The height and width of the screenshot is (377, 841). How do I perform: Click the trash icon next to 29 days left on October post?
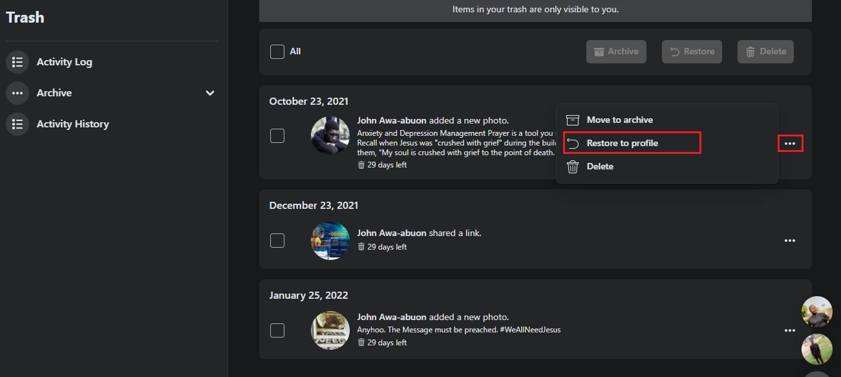[x=361, y=164]
